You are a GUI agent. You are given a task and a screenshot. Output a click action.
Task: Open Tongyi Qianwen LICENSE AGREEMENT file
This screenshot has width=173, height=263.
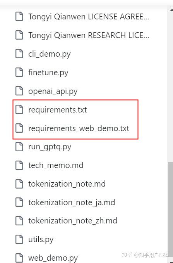pyautogui.click(x=89, y=17)
